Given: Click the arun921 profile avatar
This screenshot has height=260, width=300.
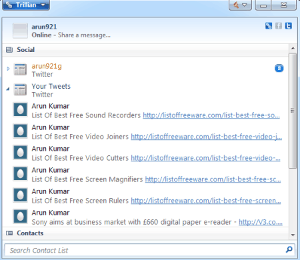Looking at the screenshot, I should tap(20, 31).
